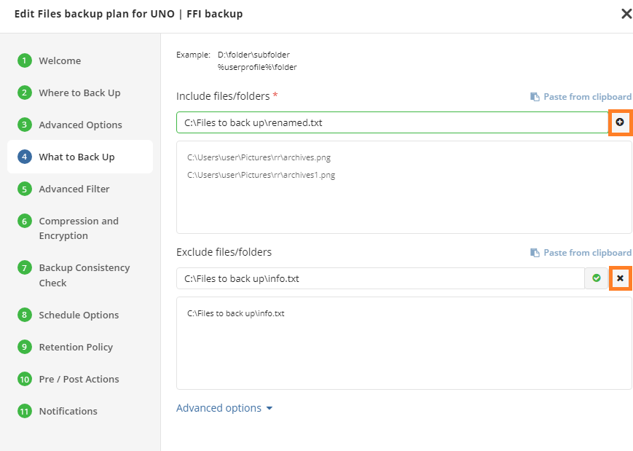The image size is (633, 451).
Task: Expand the Advanced options section
Action: [224, 408]
